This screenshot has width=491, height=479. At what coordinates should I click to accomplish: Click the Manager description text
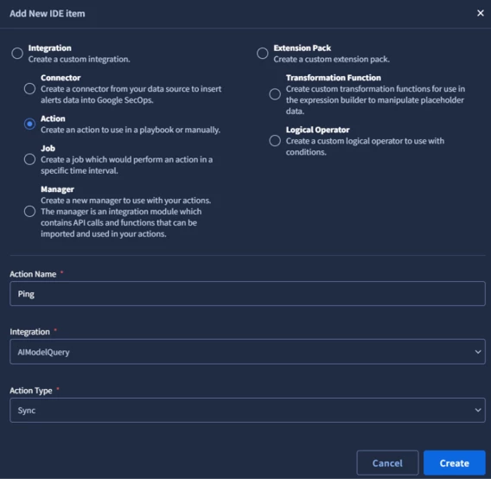tap(126, 217)
